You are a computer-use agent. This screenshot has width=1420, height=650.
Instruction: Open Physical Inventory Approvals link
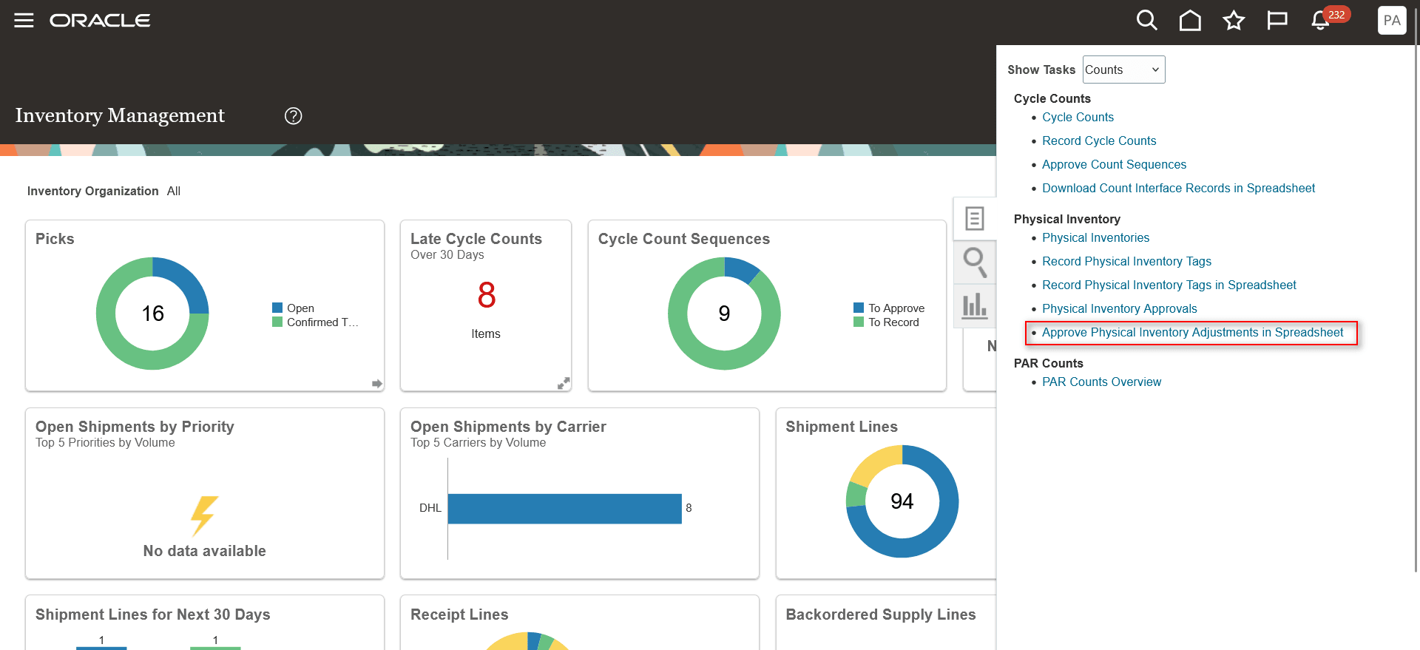1119,308
